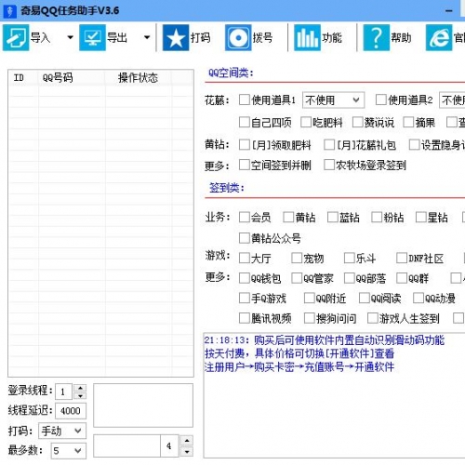Check the QQ管家 option
This screenshot has width=465, height=465.
[x=297, y=278]
